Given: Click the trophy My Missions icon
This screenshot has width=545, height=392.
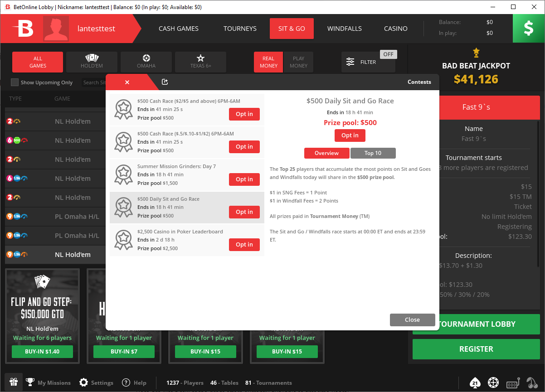Looking at the screenshot, I should pyautogui.click(x=30, y=382).
